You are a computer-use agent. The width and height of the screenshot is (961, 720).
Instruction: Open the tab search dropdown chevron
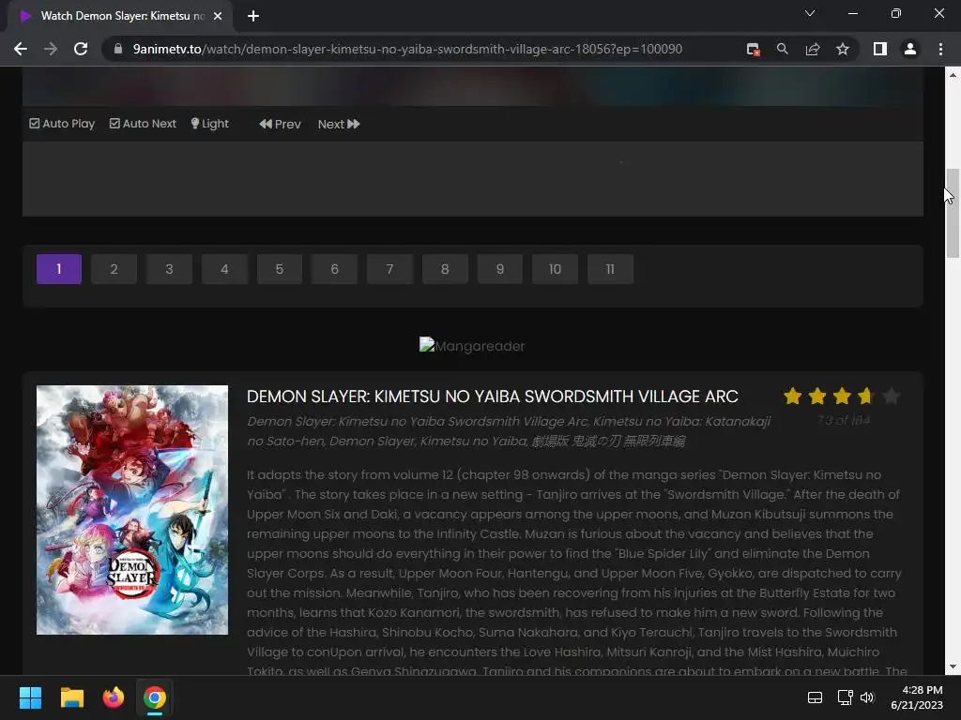pyautogui.click(x=810, y=13)
